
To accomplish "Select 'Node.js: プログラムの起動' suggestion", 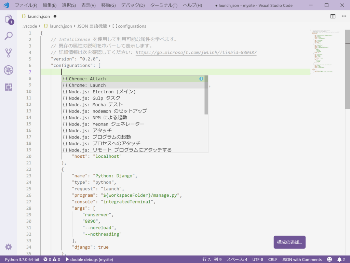I will click(133, 137).
